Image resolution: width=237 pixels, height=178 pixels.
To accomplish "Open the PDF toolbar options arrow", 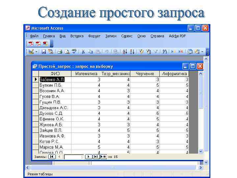I will pos(52,44).
